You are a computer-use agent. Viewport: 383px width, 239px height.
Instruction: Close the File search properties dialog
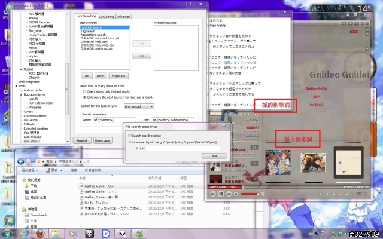point(214,156)
